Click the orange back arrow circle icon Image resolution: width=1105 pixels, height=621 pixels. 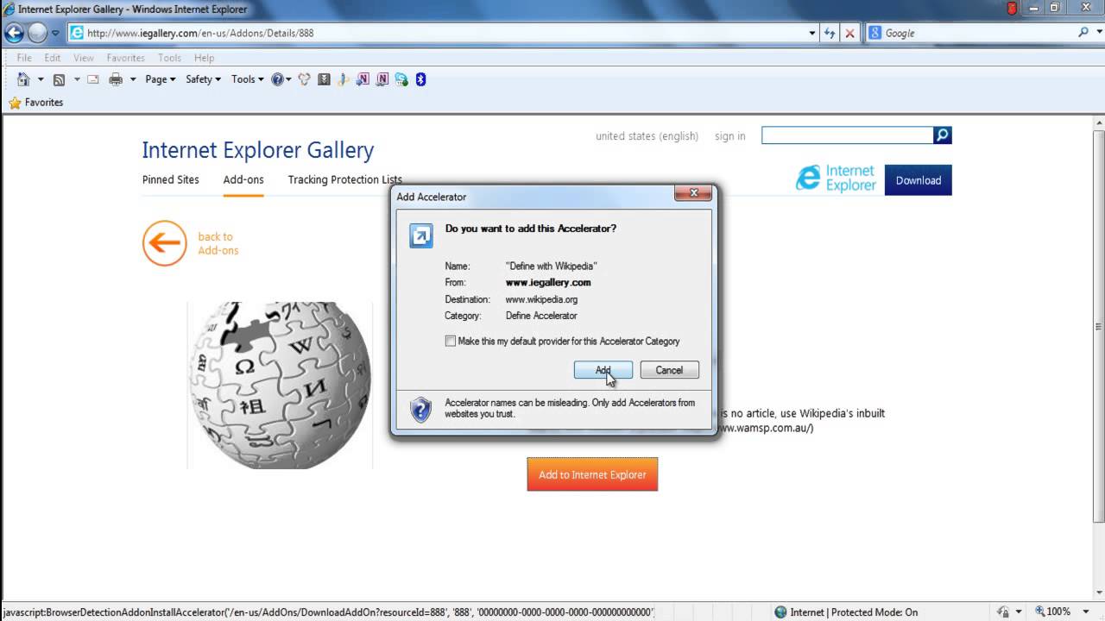point(165,243)
